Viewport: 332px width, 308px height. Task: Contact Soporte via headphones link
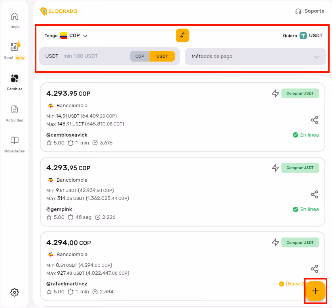(310, 11)
